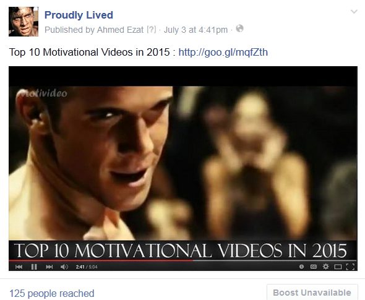Image resolution: width=365 pixels, height=300 pixels.
Task: Click the Boost Unavailable button
Action: [312, 293]
